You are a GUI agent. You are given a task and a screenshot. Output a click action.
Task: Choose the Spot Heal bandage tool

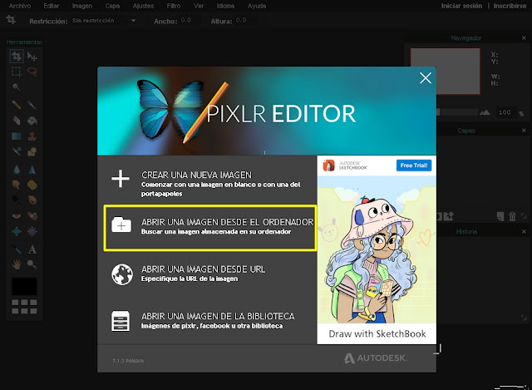click(x=32, y=216)
